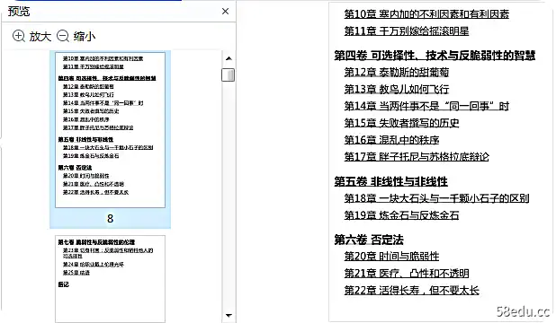The width and height of the screenshot is (556, 323).
Task: Click the scrollbar down arrow in preview
Action: [229, 315]
